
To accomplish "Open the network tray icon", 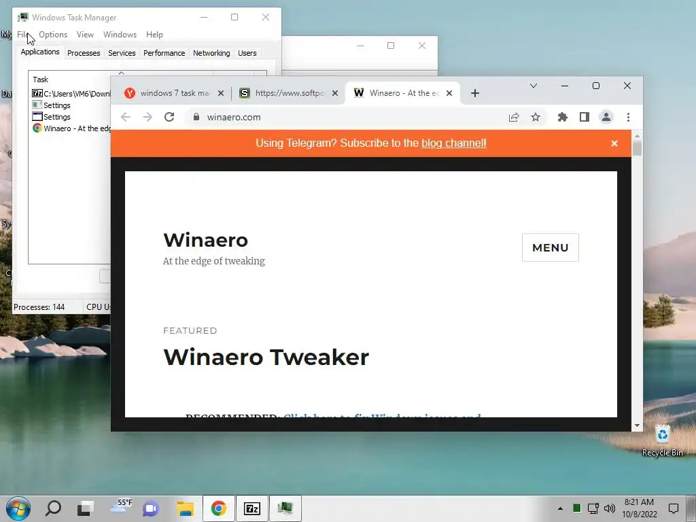I will click(593, 508).
